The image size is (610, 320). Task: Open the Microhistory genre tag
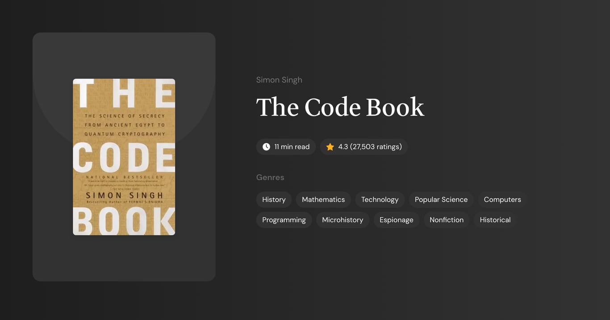[x=343, y=220]
